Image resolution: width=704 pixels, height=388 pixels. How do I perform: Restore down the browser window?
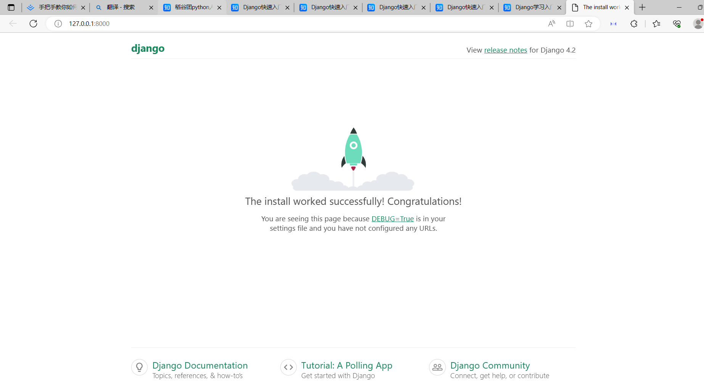pos(700,7)
